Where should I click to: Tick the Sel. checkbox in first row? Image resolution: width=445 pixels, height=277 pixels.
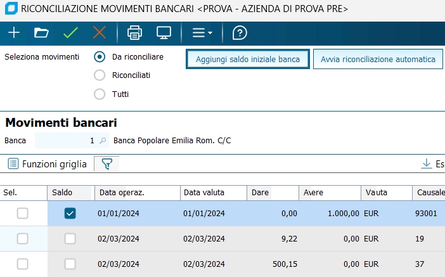(x=22, y=214)
